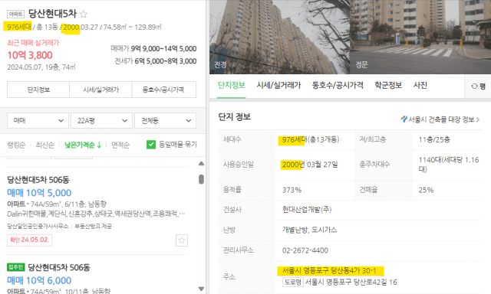This screenshot has height=294, width=491.
Task: Sort listings by 최신순
Action: (x=44, y=145)
